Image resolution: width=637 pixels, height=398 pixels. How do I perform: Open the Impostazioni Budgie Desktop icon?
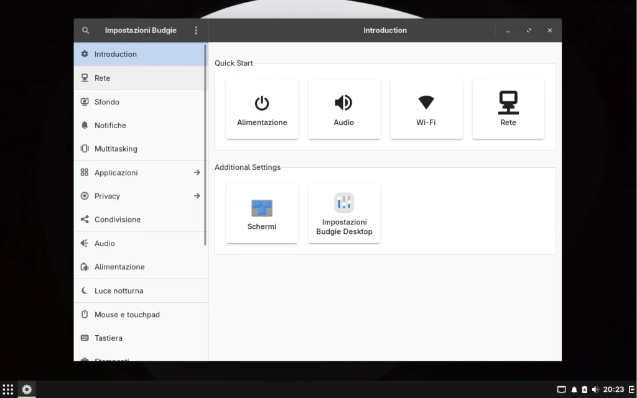(344, 203)
